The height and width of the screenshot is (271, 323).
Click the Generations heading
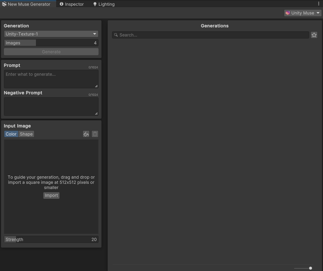click(215, 26)
